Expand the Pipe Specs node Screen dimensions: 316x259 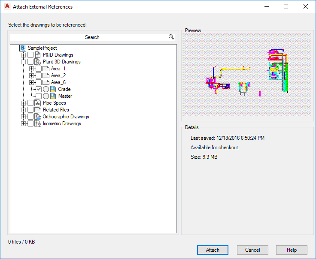(x=23, y=103)
